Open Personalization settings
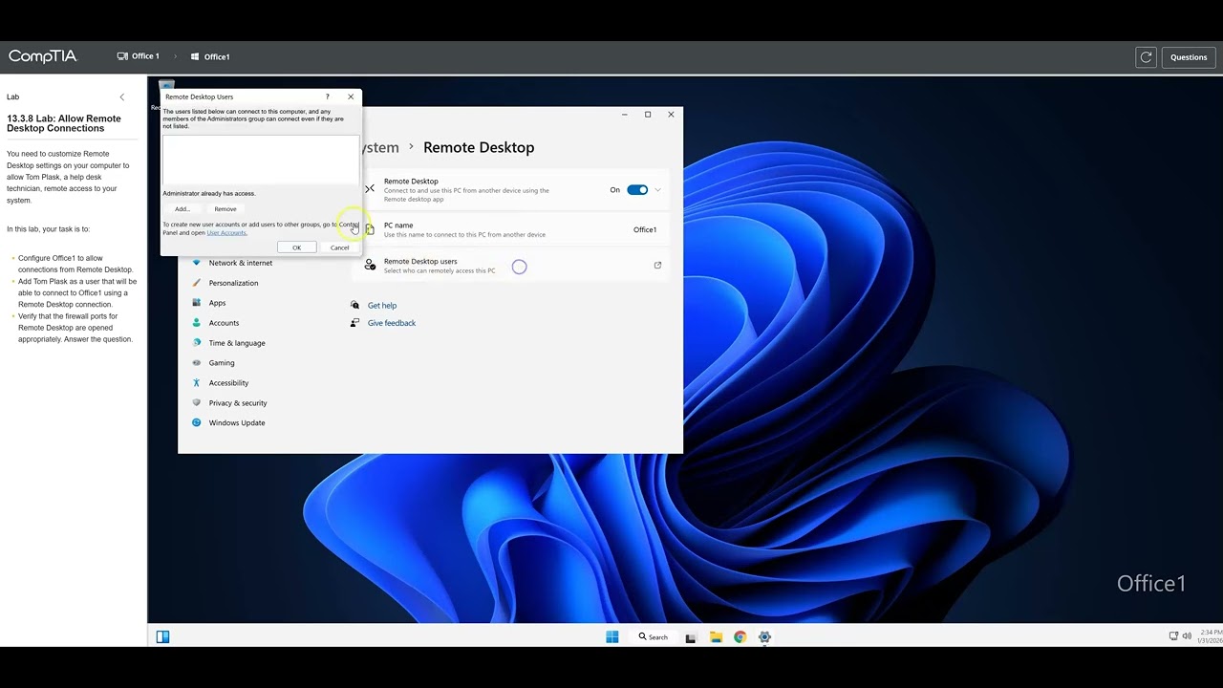 [233, 283]
